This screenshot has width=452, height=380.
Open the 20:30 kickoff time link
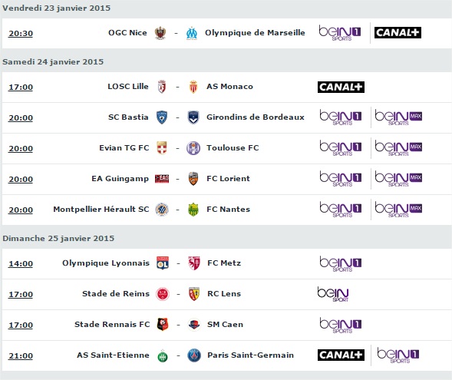coord(21,34)
